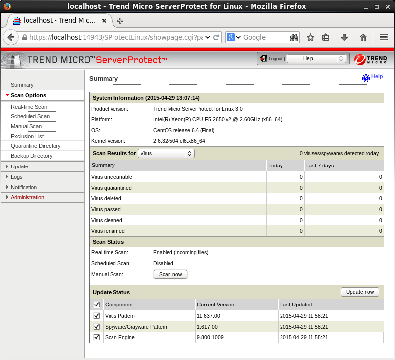Click the Help link text
This screenshot has height=360, width=395.
click(x=377, y=76)
